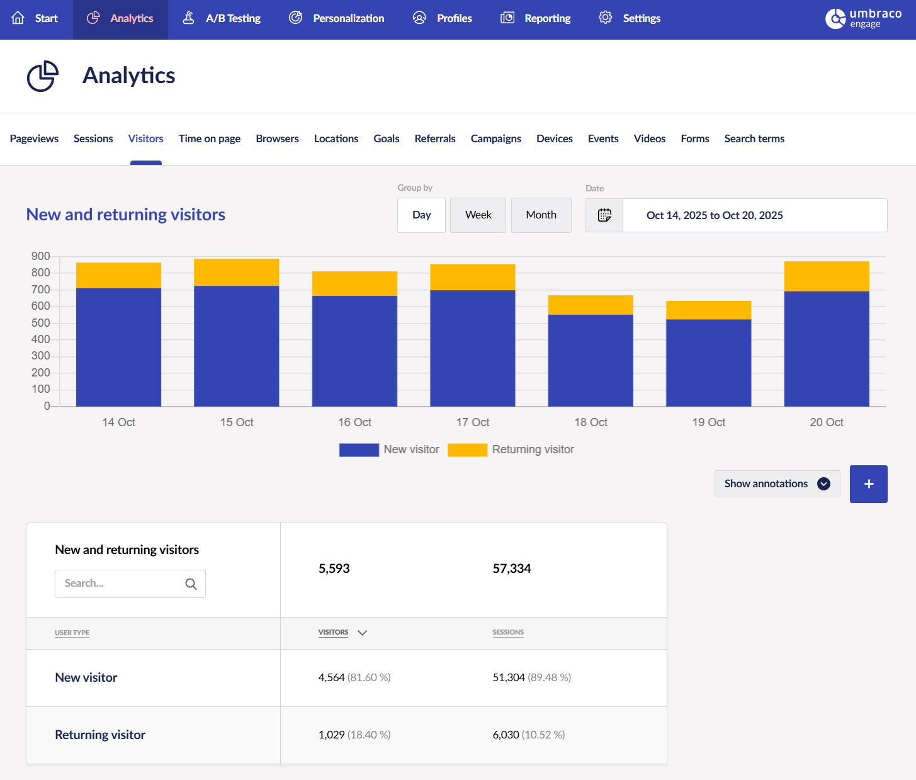
Task: Click the Reporting icon in the top bar
Action: [x=507, y=18]
